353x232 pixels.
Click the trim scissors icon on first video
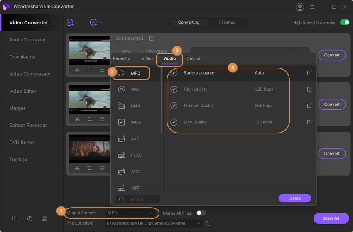pos(77,70)
